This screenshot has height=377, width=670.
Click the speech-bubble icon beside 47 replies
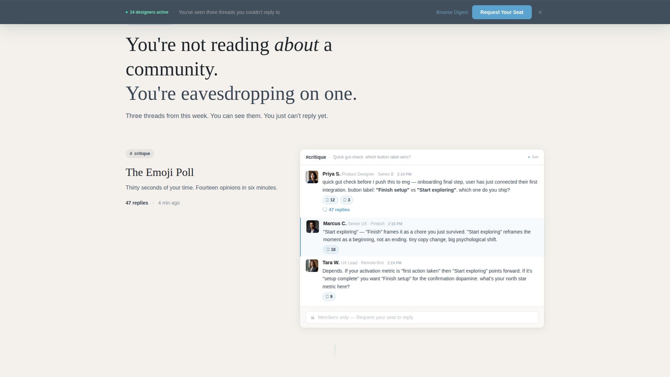point(325,209)
